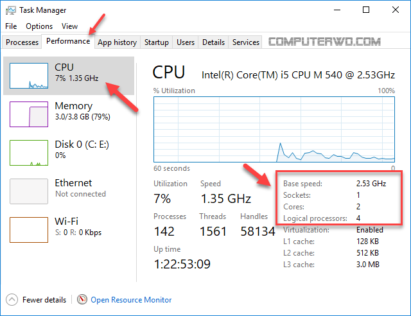
Task: Open the File menu
Action: [11, 26]
